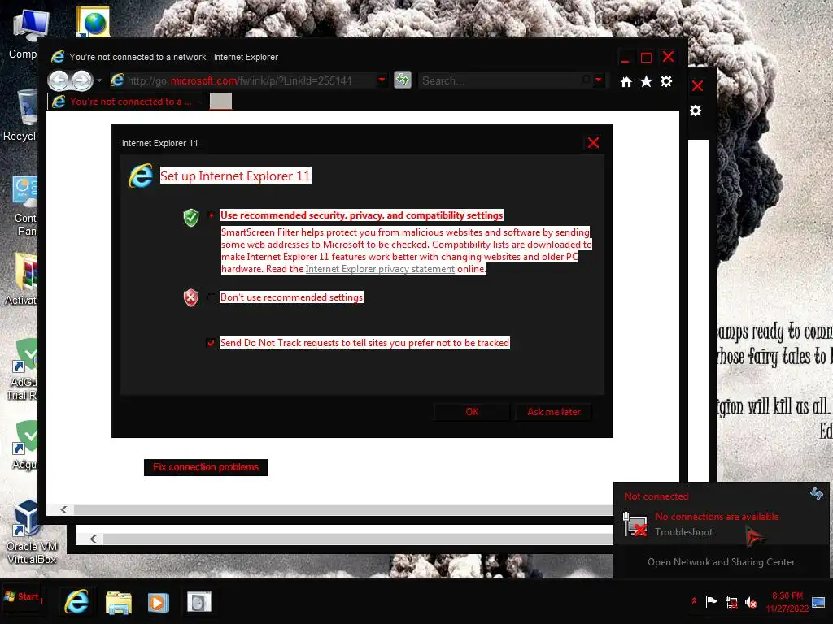Expand the address bar autocomplete dropdown

[382, 80]
